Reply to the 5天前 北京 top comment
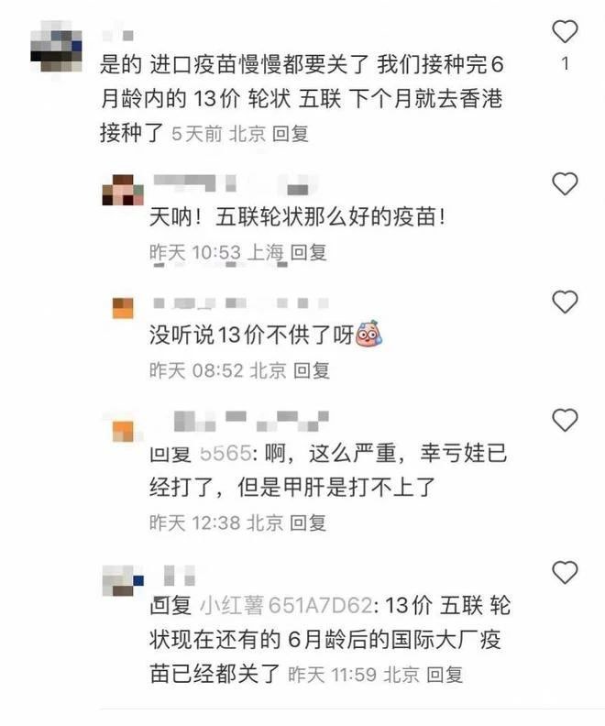Screen dimensions: 605x726 (x=291, y=134)
